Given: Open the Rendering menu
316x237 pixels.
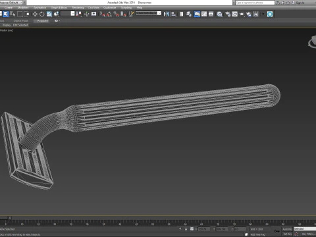Looking at the screenshot, I should [78, 7].
